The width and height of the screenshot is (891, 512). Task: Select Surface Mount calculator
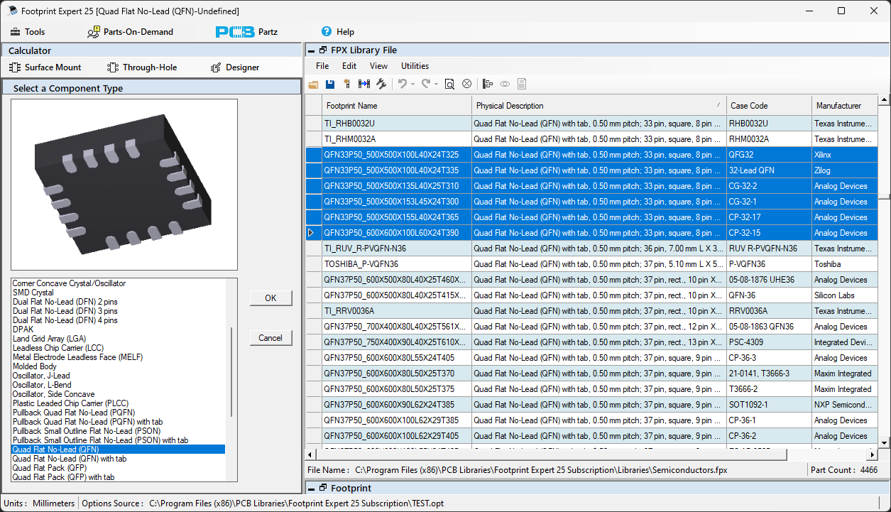pos(45,67)
